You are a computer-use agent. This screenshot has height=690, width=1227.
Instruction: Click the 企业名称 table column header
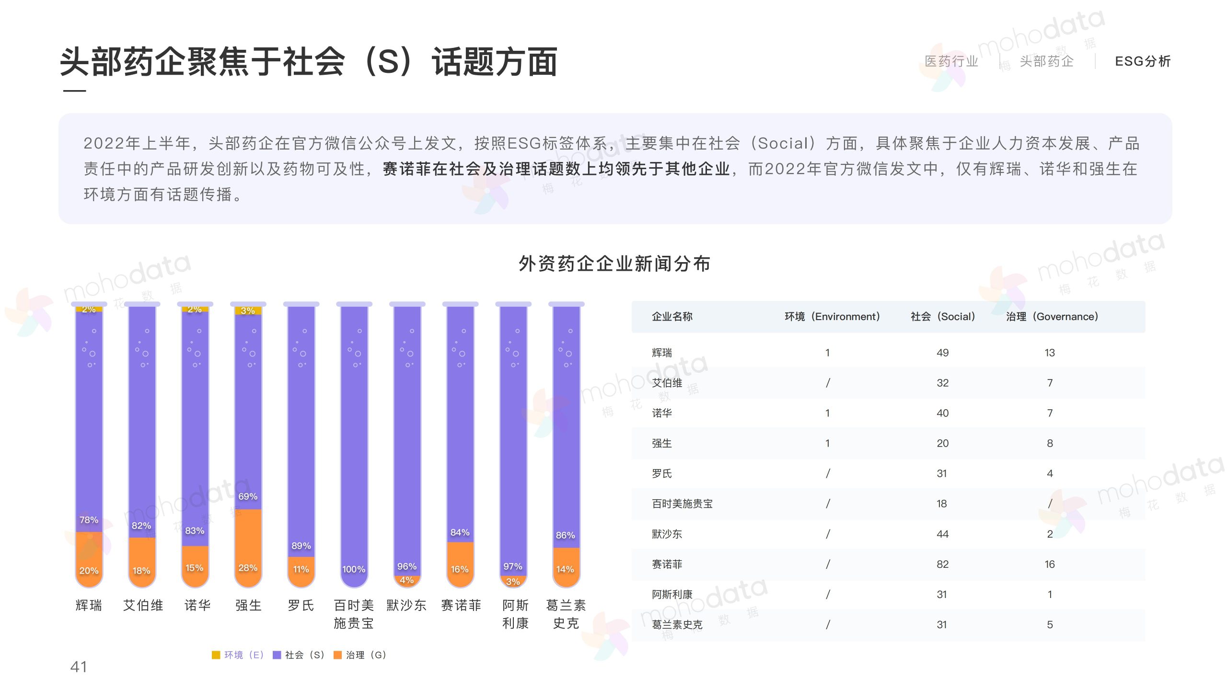(x=672, y=317)
